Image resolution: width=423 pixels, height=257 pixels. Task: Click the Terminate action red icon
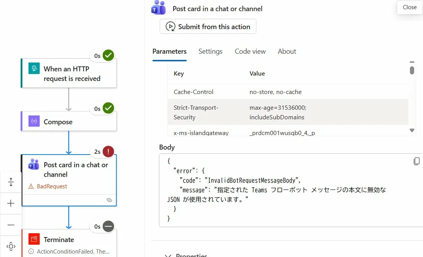(x=34, y=239)
